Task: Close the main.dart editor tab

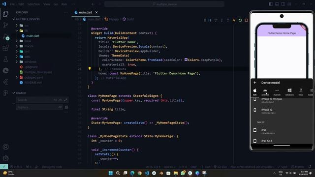Action: (x=96, y=12)
